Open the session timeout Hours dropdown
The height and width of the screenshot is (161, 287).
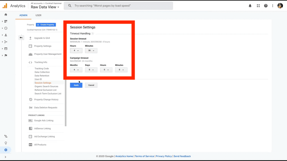76,51
